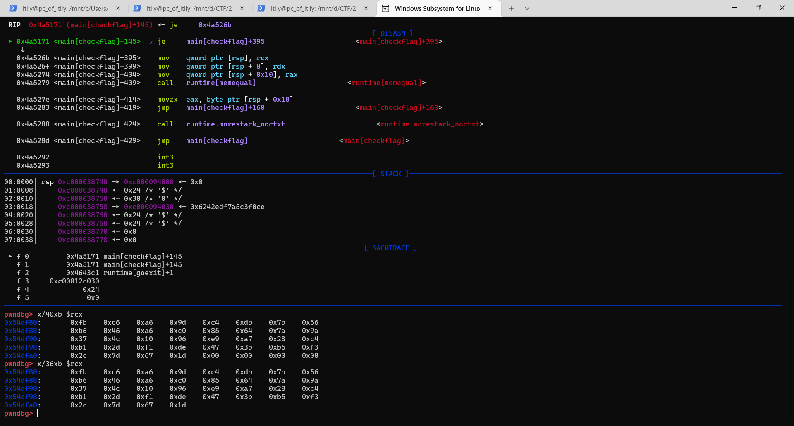The width and height of the screenshot is (794, 426).
Task: Click the x/36xb $rcx command text
Action: (60, 364)
